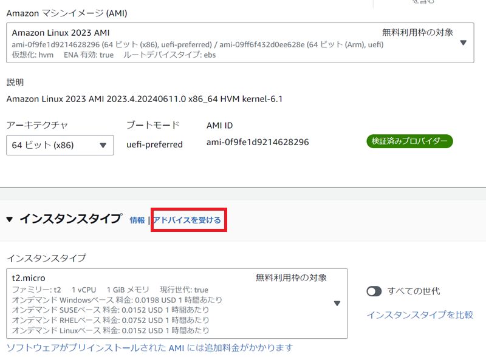The image size is (486, 357).
Task: Click the AMI ID label
Action: tap(219, 126)
